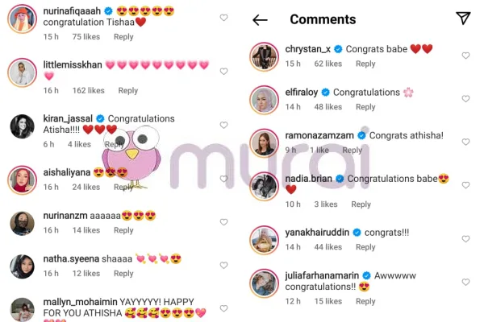Go back using the Comments arrow
Image resolution: width=484 pixels, height=322 pixels.
click(x=260, y=20)
